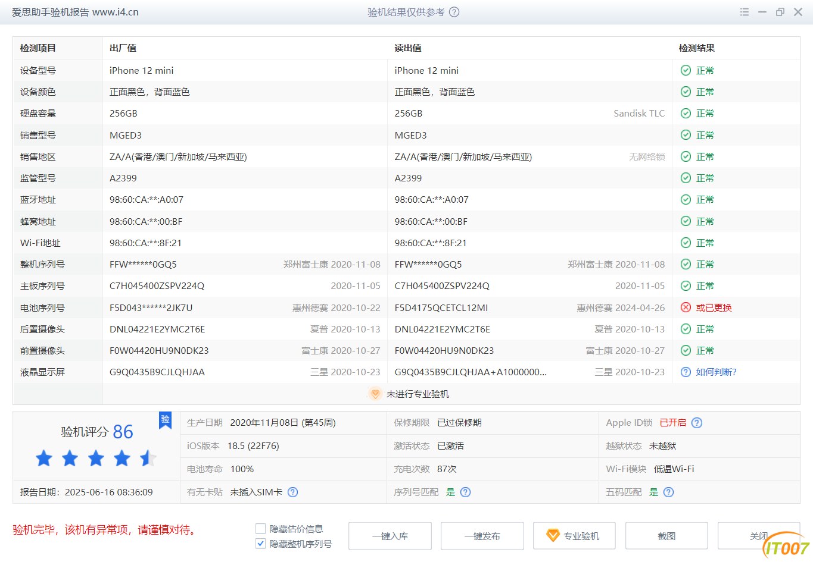Click green check icon in 整机序列号 row

pyautogui.click(x=686, y=264)
